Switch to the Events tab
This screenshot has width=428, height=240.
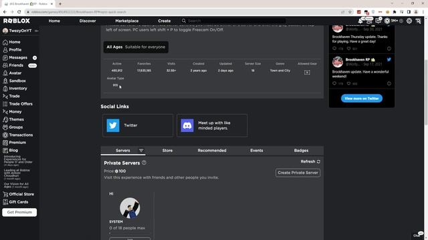257,151
